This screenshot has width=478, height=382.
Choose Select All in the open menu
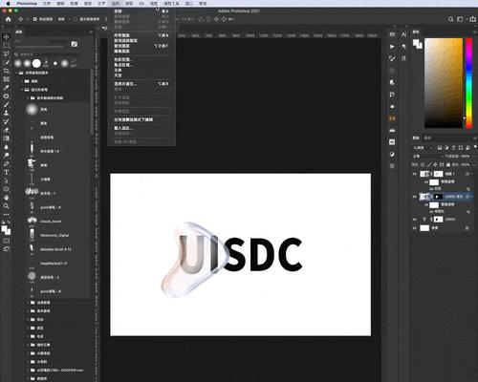[x=141, y=11]
